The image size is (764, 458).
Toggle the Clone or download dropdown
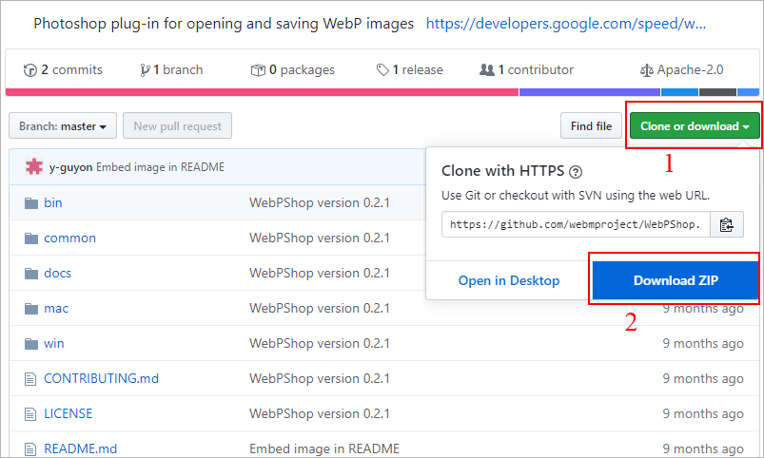pyautogui.click(x=695, y=126)
